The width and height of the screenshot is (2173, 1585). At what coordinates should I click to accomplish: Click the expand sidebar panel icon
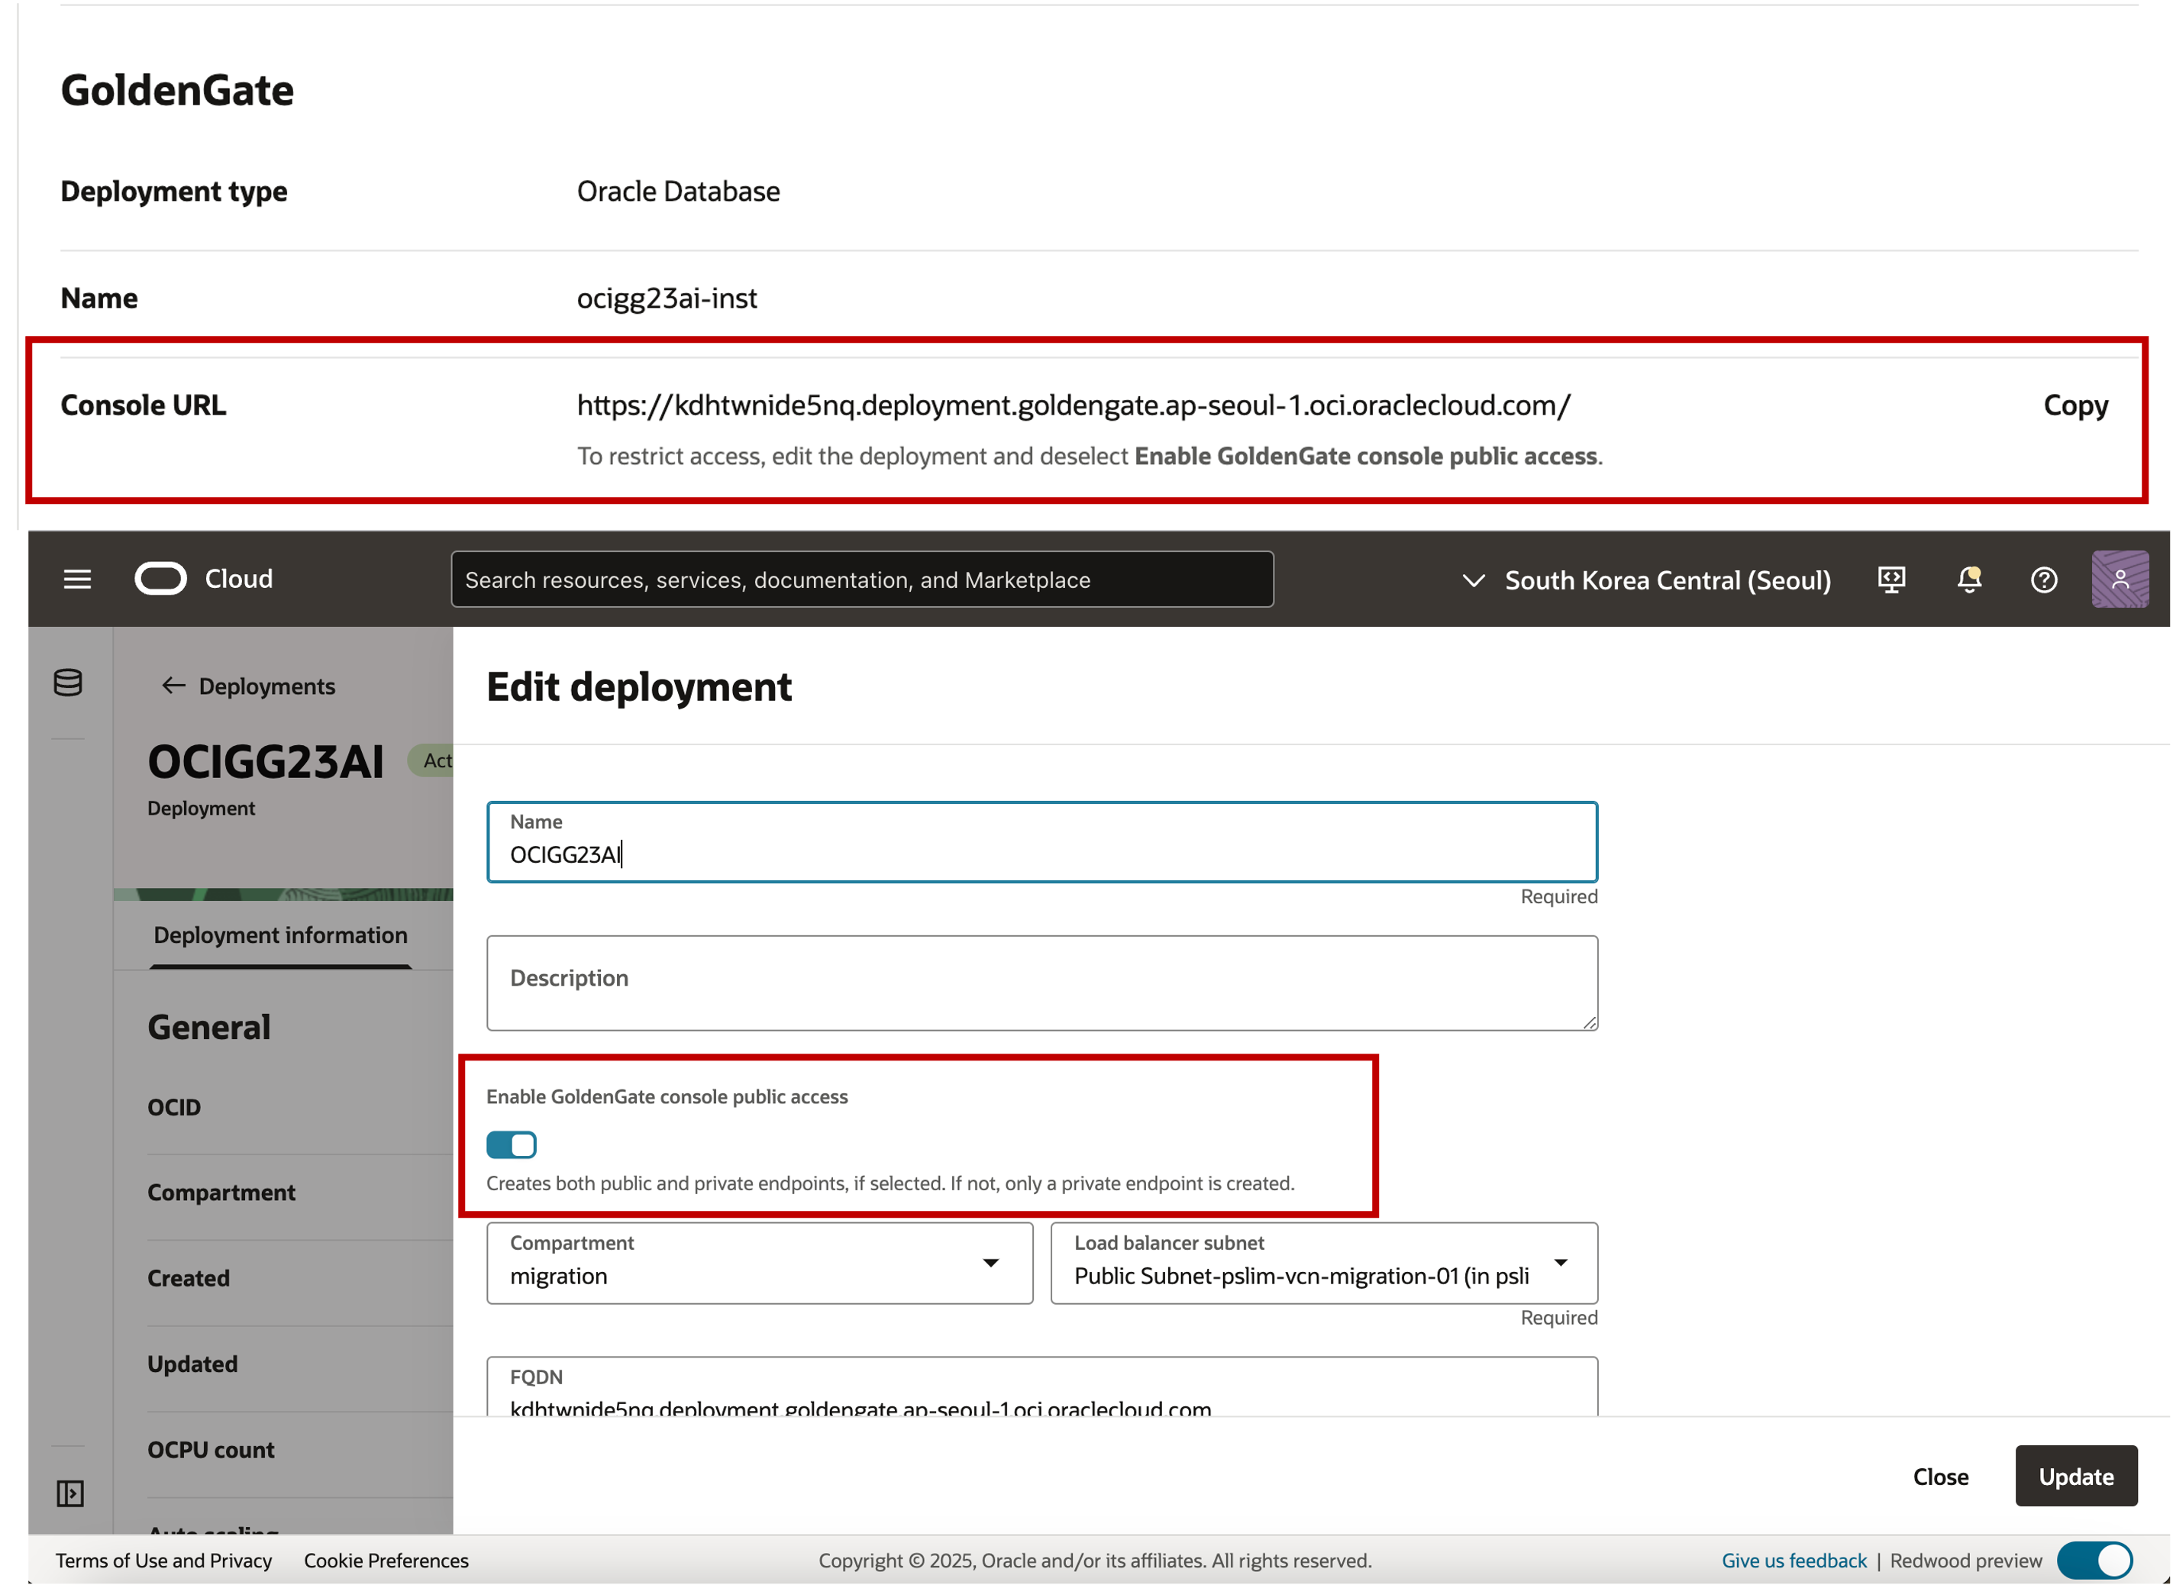pyautogui.click(x=70, y=1494)
